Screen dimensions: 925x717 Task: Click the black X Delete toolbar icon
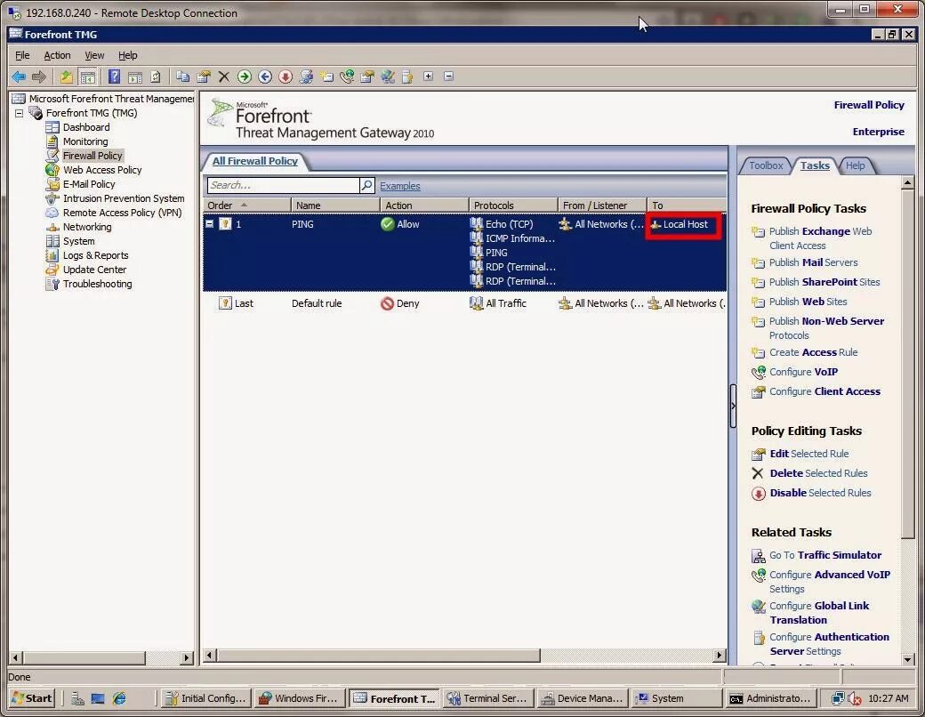point(223,77)
